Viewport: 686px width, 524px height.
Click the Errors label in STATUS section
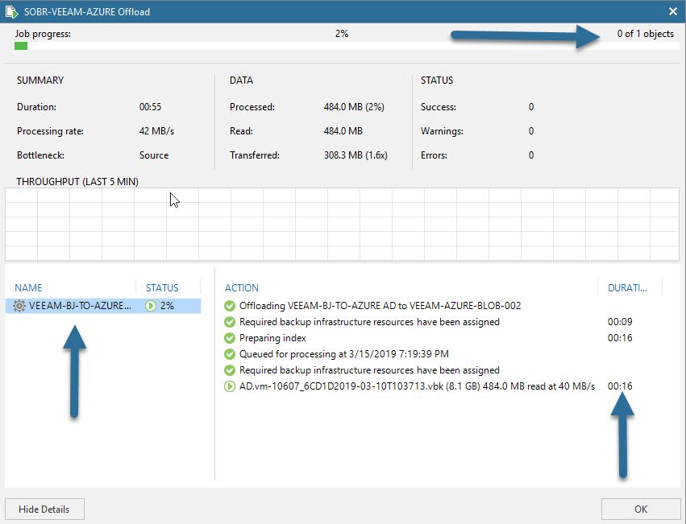434,155
